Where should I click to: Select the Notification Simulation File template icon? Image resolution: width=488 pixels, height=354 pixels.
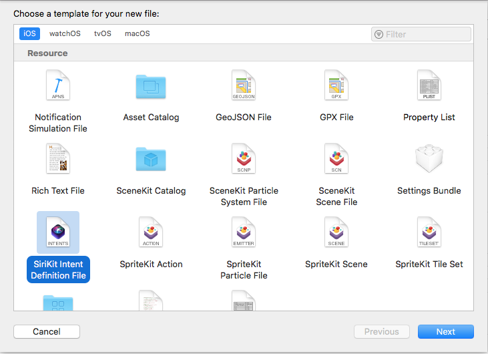point(57,86)
